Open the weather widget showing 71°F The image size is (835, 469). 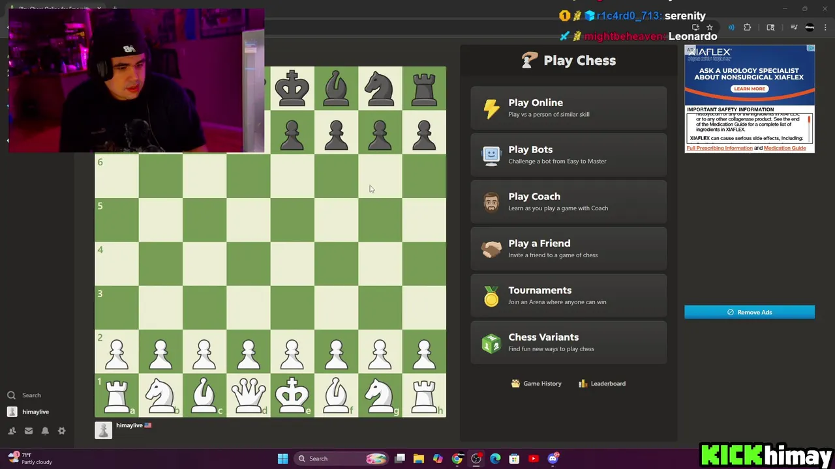(29, 459)
